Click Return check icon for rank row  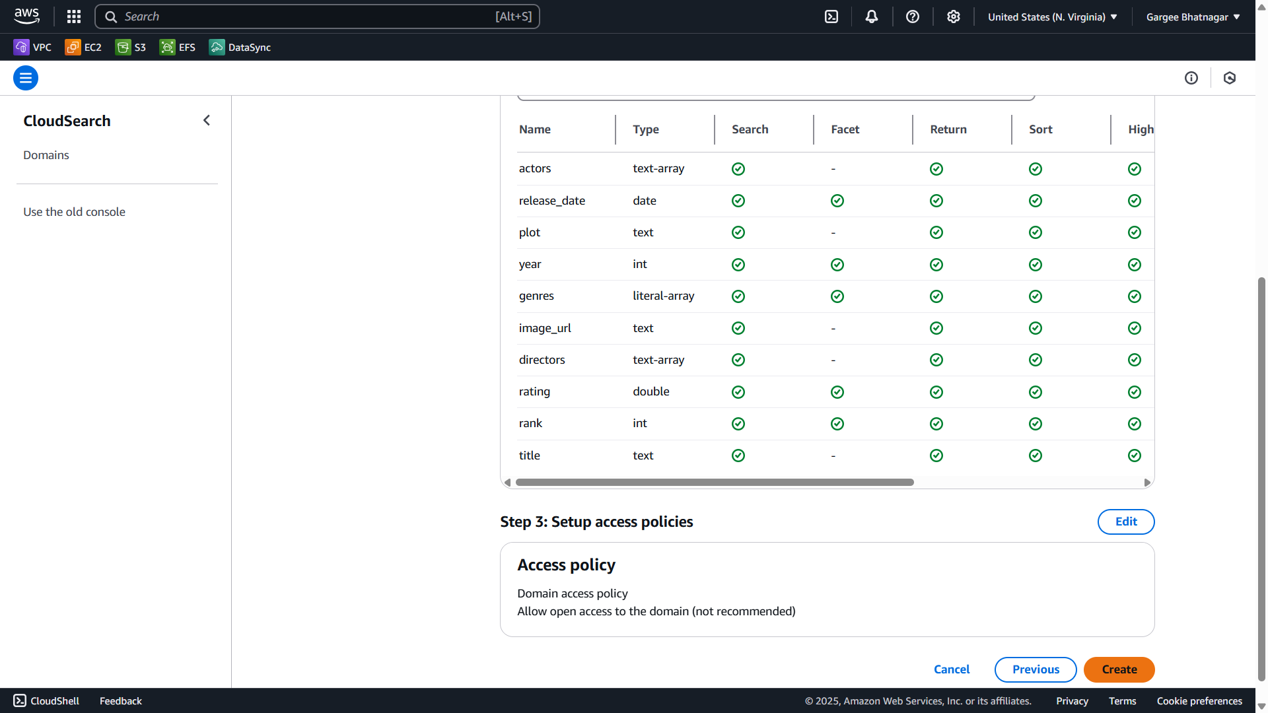click(936, 424)
